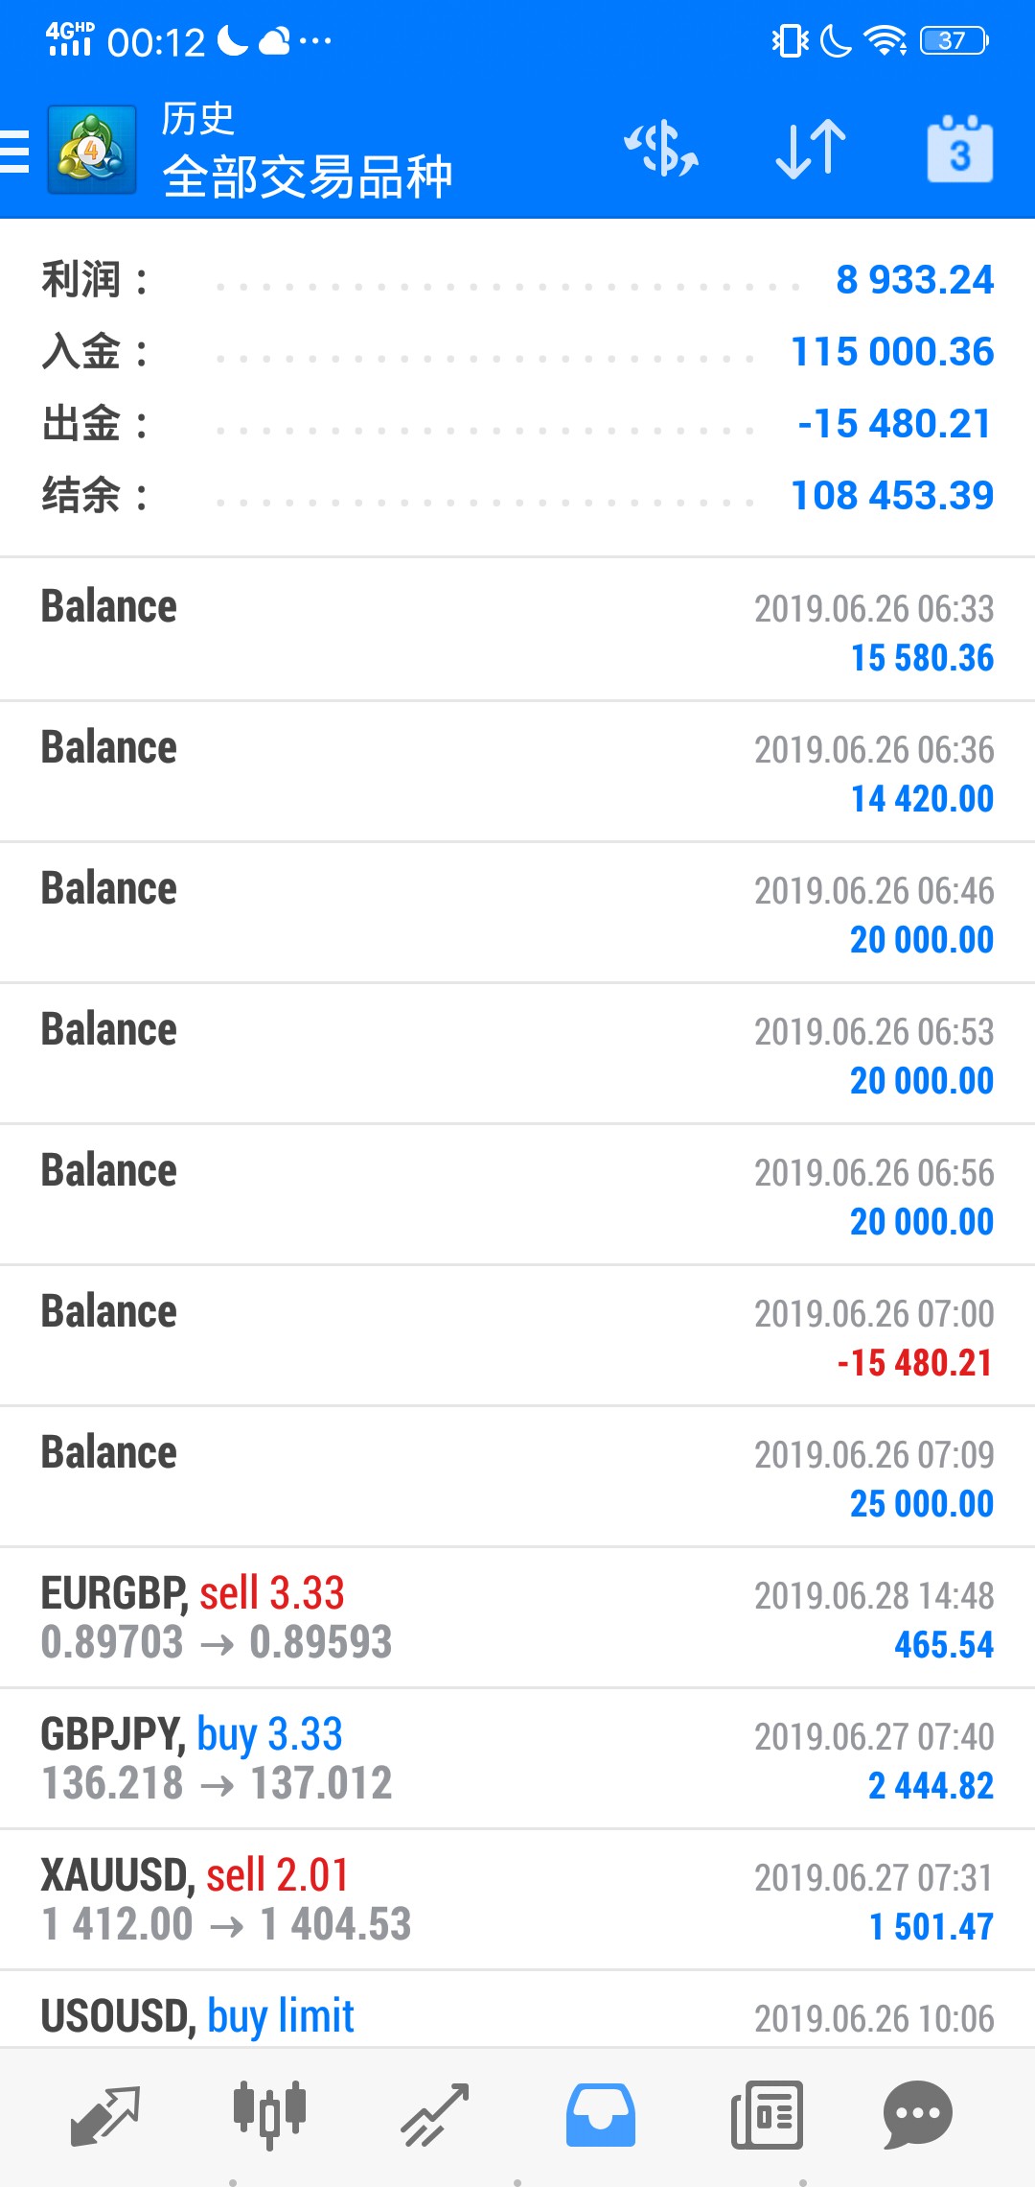Open the hamburger side menu
Screen dimensions: 1035x2187
14,151
